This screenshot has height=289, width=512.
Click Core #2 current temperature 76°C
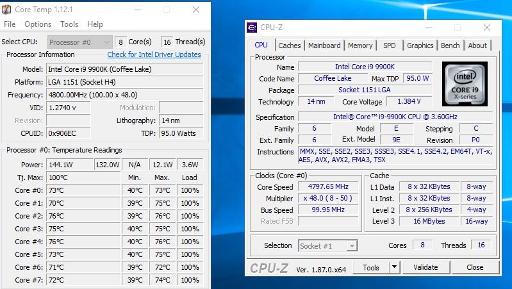pos(83,216)
